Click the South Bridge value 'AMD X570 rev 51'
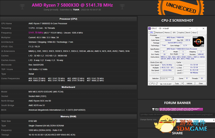Image resolution: width=215 pixels, height=138 pixels. tap(37, 105)
